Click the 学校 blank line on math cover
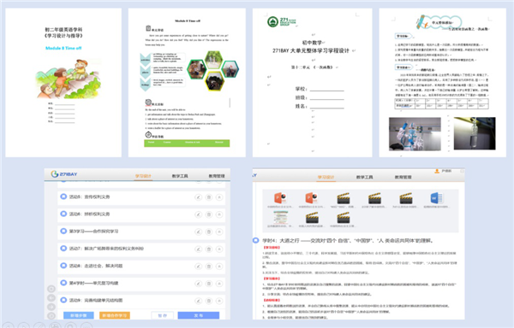 pos(327,89)
